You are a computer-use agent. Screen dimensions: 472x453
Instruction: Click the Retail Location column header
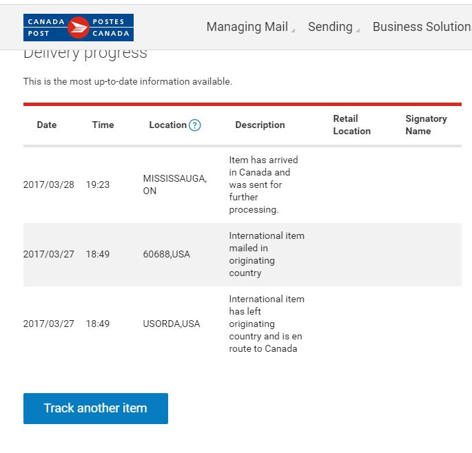351,125
